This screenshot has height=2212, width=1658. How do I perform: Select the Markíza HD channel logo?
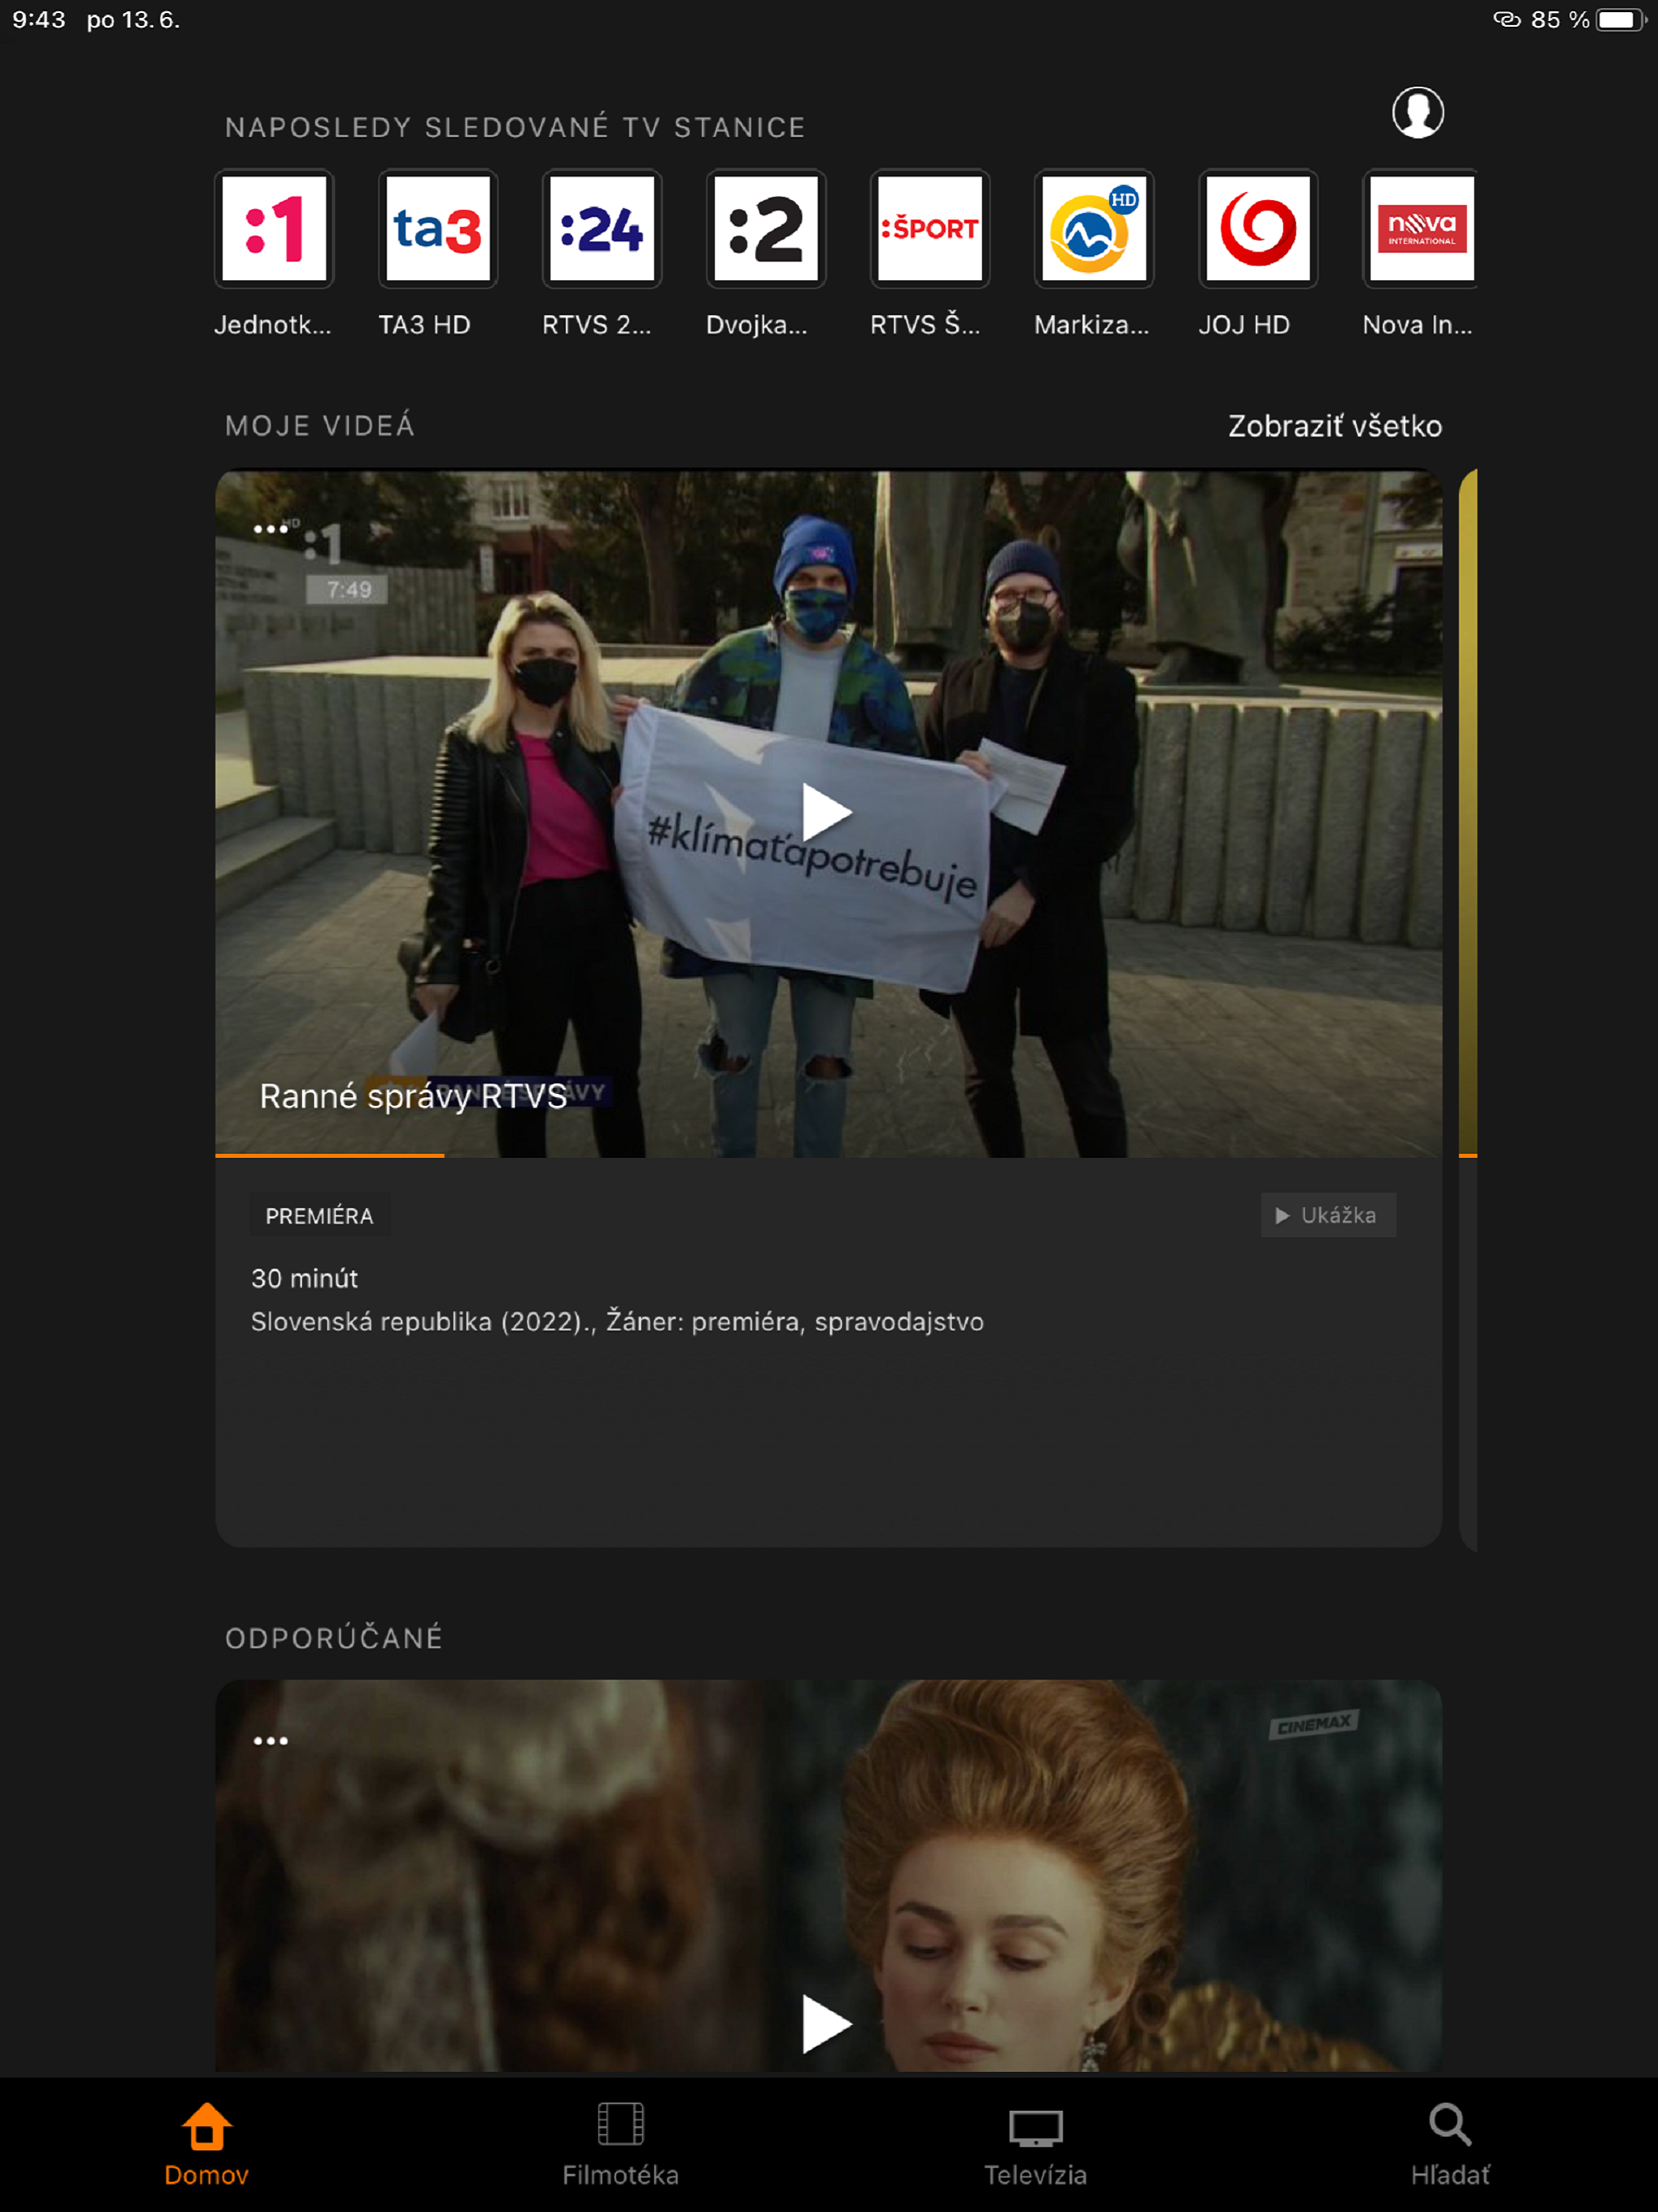tap(1094, 228)
